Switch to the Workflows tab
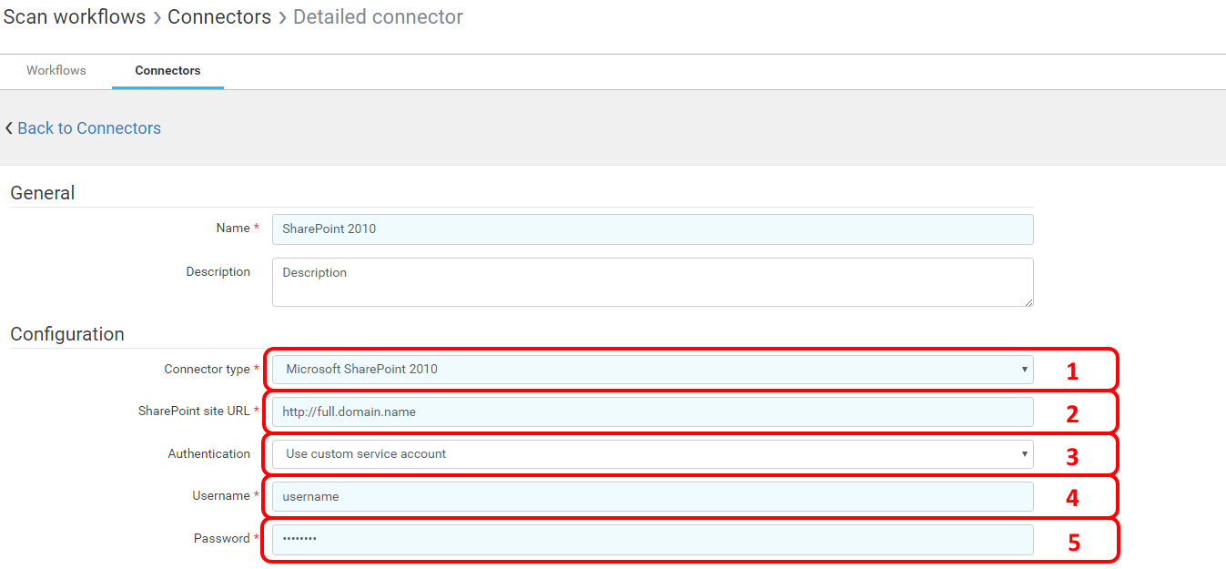 coord(56,70)
